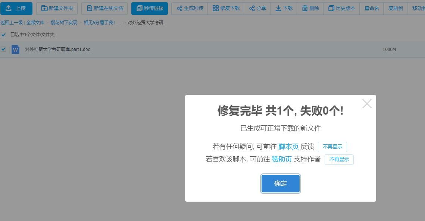Open the 秒传链接 button
The image size is (425, 221).
pyautogui.click(x=150, y=8)
